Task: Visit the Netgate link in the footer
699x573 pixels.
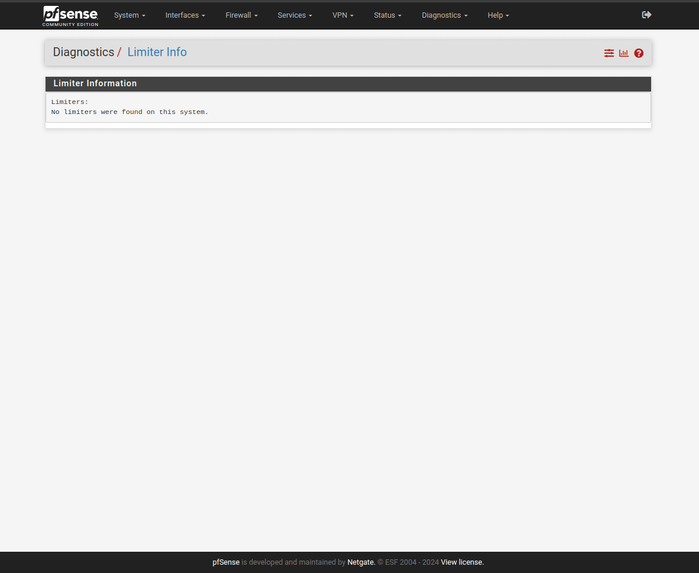Action: (361, 562)
